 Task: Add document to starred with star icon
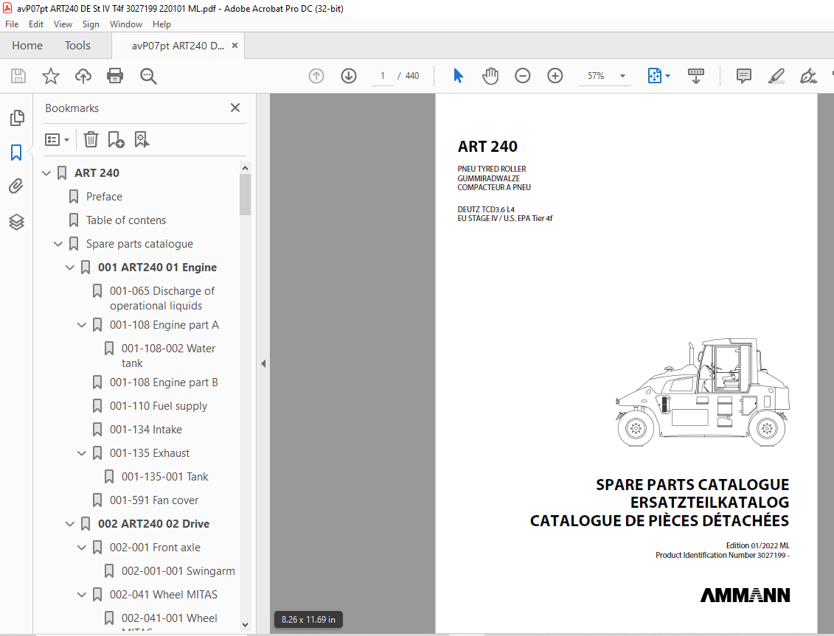(51, 76)
